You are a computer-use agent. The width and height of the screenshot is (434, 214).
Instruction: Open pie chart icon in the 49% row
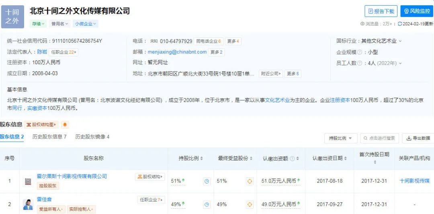[x=207, y=205]
